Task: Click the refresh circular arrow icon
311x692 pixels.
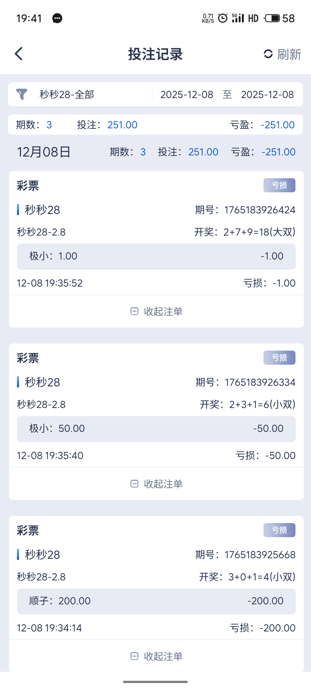Action: tap(268, 54)
